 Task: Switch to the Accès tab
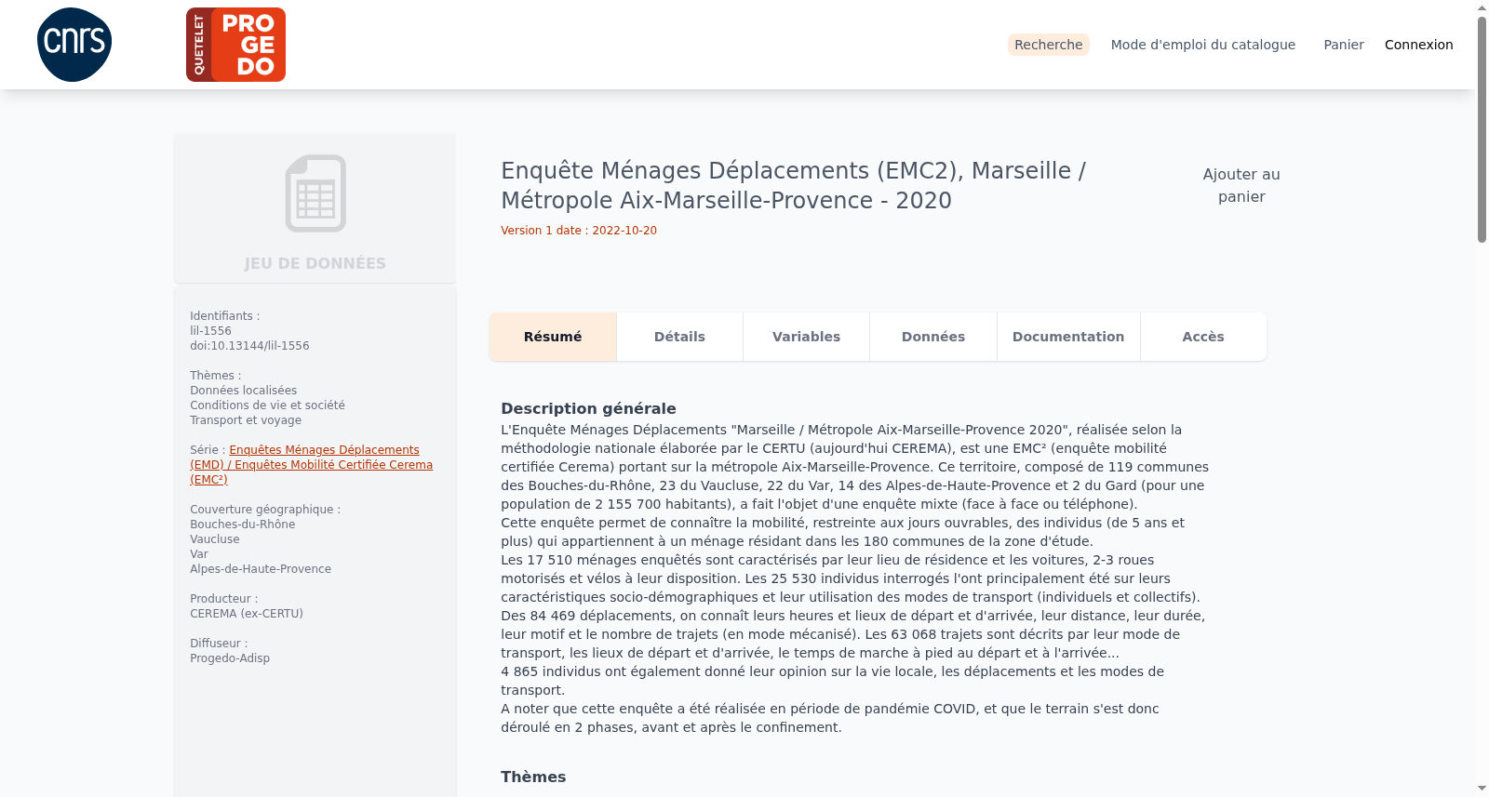[x=1203, y=337]
